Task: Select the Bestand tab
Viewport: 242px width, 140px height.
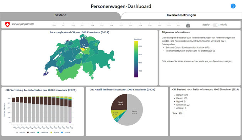Action: click(60, 15)
